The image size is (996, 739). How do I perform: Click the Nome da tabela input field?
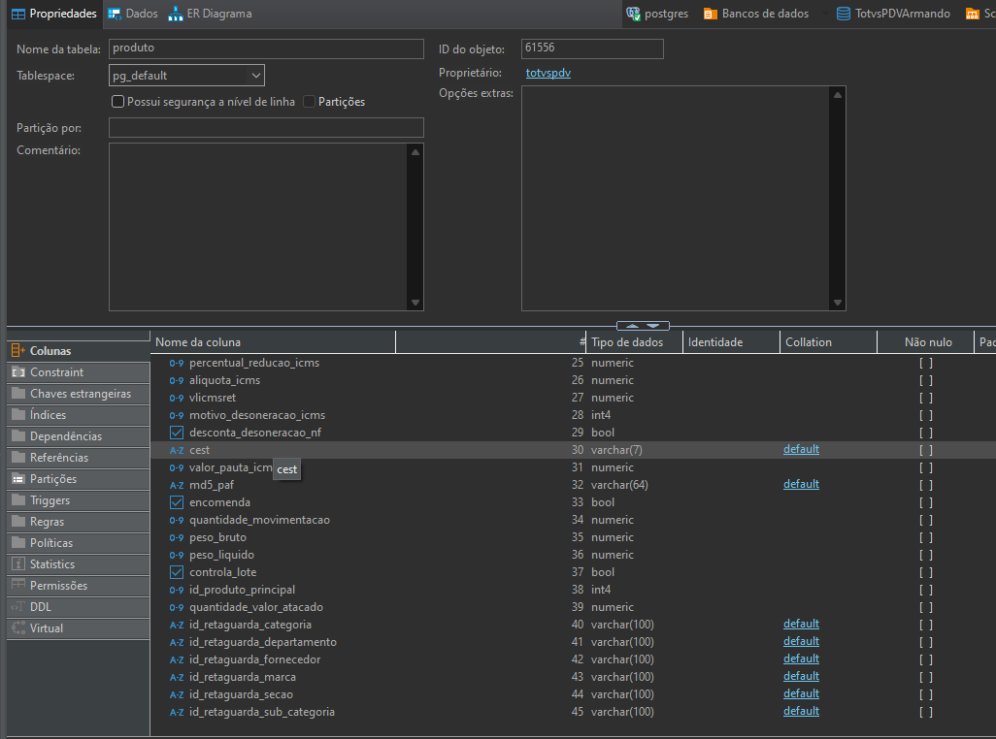266,48
